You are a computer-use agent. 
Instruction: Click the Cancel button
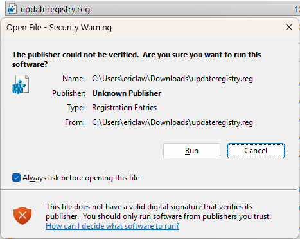(x=256, y=151)
